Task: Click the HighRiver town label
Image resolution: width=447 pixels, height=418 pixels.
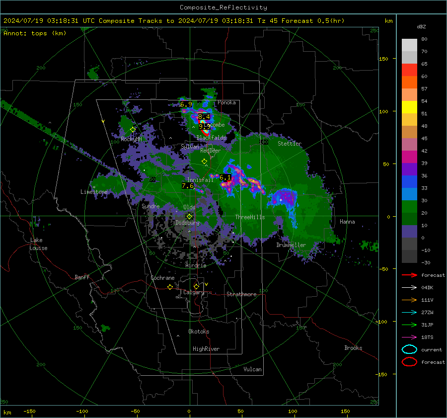Action: [206, 349]
